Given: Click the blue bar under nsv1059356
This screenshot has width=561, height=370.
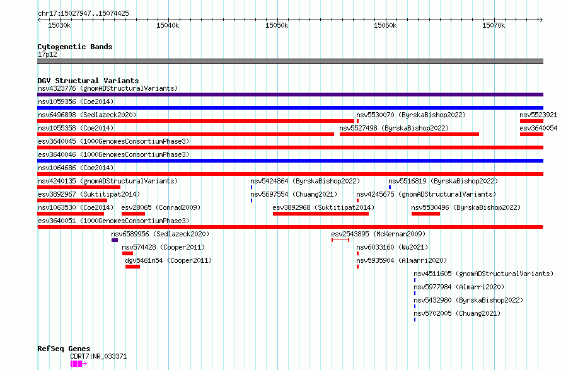Looking at the screenshot, I should [x=290, y=108].
